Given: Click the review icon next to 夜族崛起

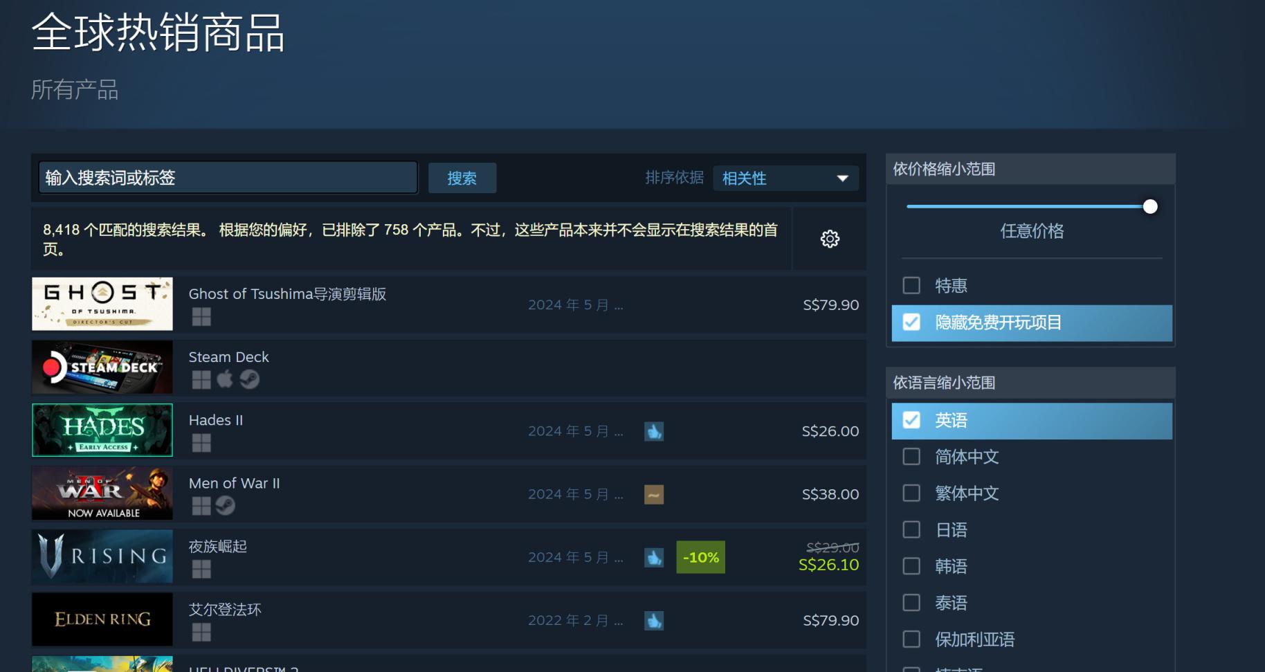Looking at the screenshot, I should [x=654, y=557].
